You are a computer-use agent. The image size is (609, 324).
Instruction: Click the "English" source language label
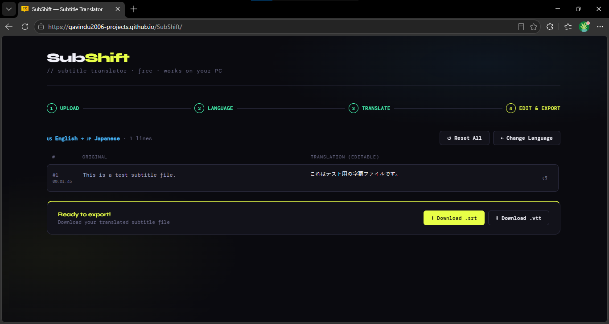pyautogui.click(x=66, y=138)
